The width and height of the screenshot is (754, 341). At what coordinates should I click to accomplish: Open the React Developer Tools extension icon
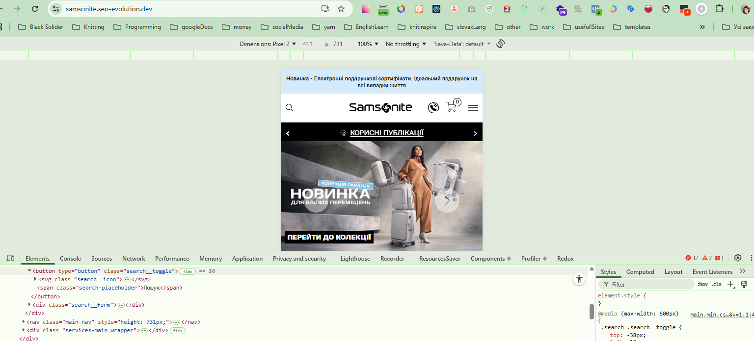coord(436,9)
